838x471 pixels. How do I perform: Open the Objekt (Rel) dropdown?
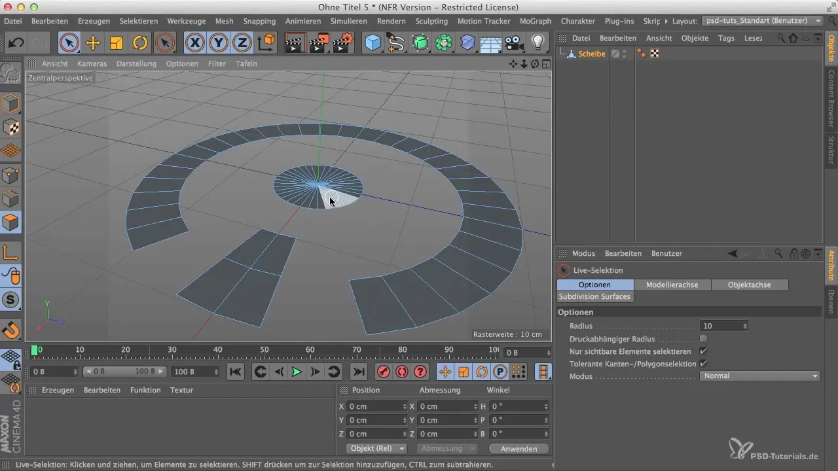376,449
